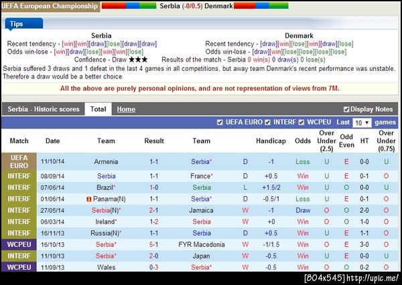Uncheck the WCPEU filter checkbox

point(301,122)
